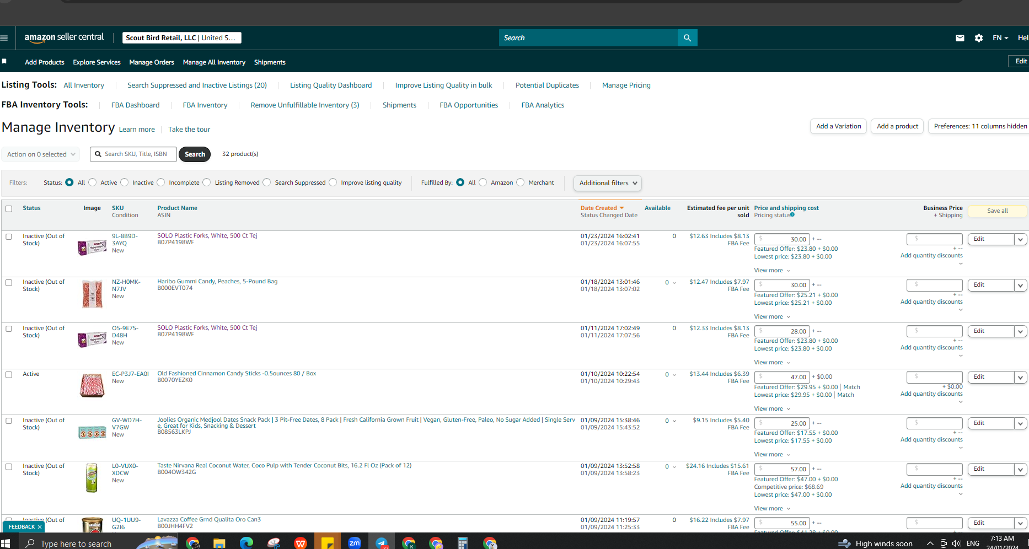Open the Explore Services menu
The image size is (1029, 549).
[x=97, y=62]
